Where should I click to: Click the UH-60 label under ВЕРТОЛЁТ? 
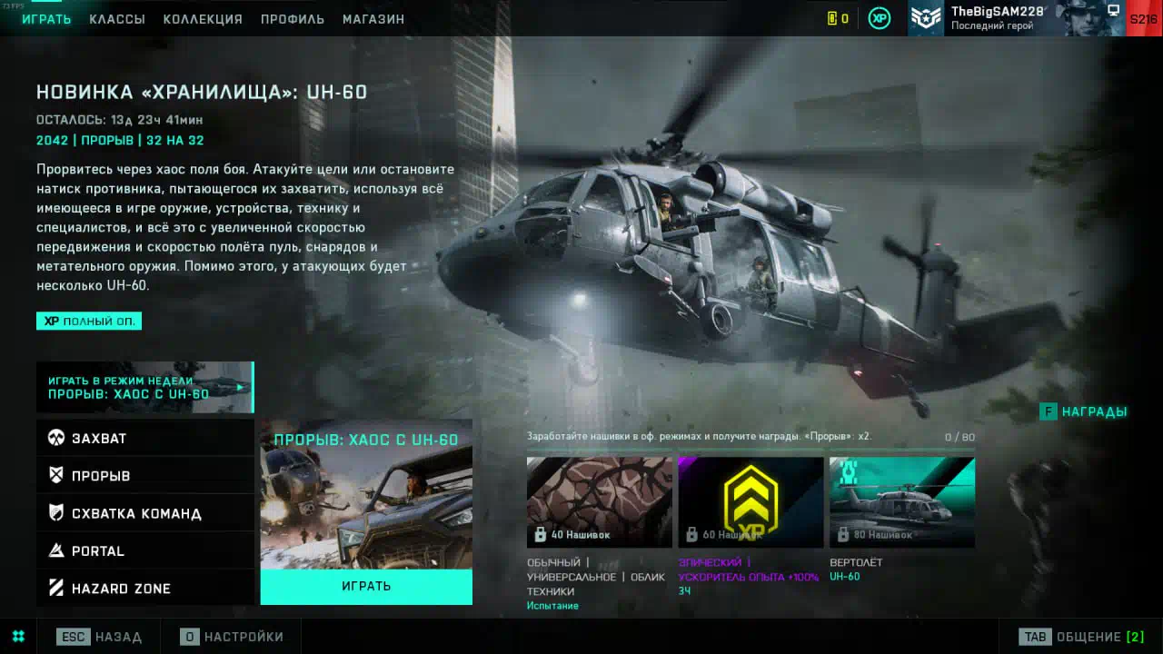[844, 577]
